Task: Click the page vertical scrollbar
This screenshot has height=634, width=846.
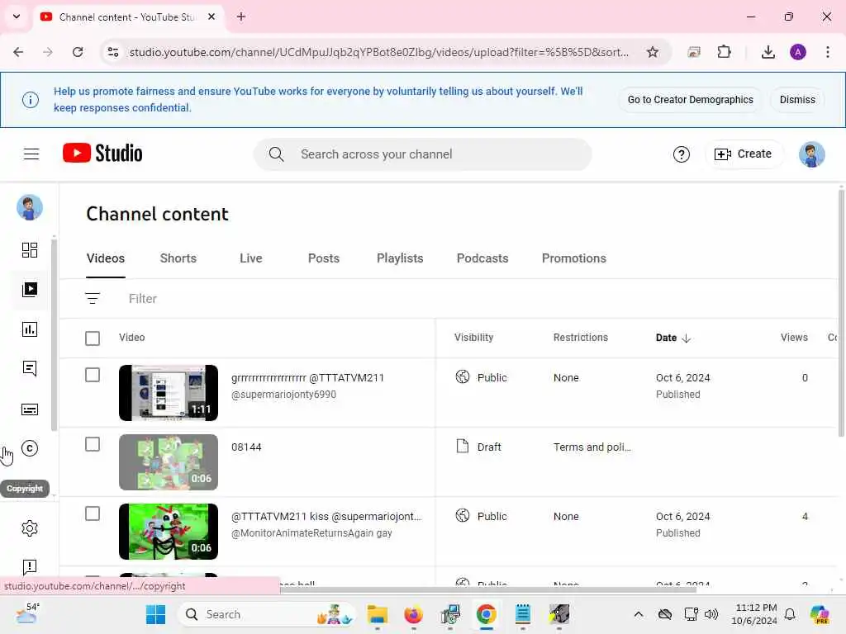Action: (x=840, y=313)
